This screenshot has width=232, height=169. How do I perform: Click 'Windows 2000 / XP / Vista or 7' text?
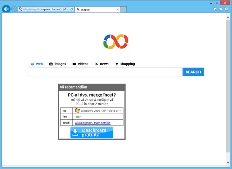click(x=101, y=111)
